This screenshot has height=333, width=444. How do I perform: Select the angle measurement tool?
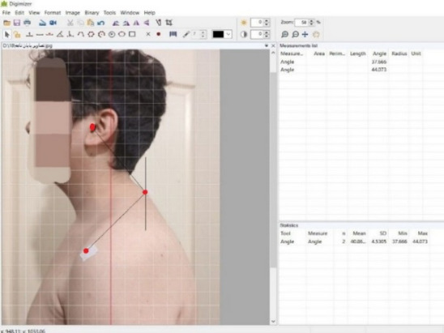click(x=60, y=34)
